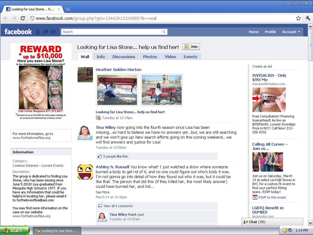Open the www.fortheloveoflisa.org link under For more information
Screen dimensions: 313x235
click(32, 138)
